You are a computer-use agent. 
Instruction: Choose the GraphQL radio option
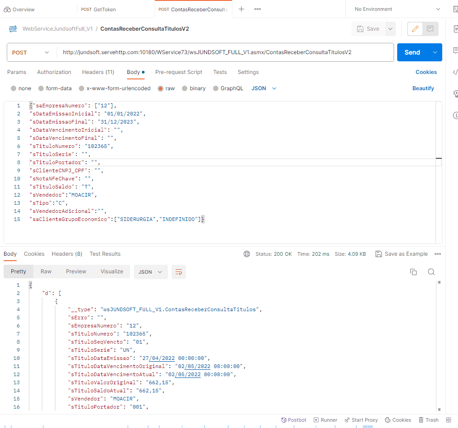216,88
